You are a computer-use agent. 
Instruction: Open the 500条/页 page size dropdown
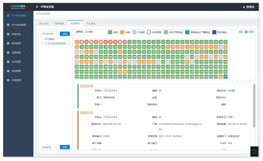49,147
